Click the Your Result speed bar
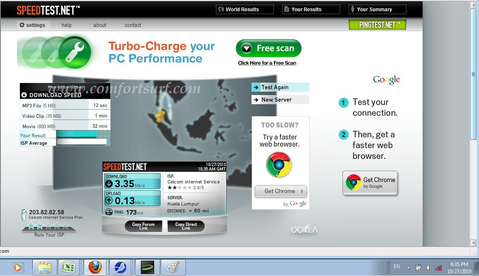Screen dimensions: 479x276 coord(77,135)
